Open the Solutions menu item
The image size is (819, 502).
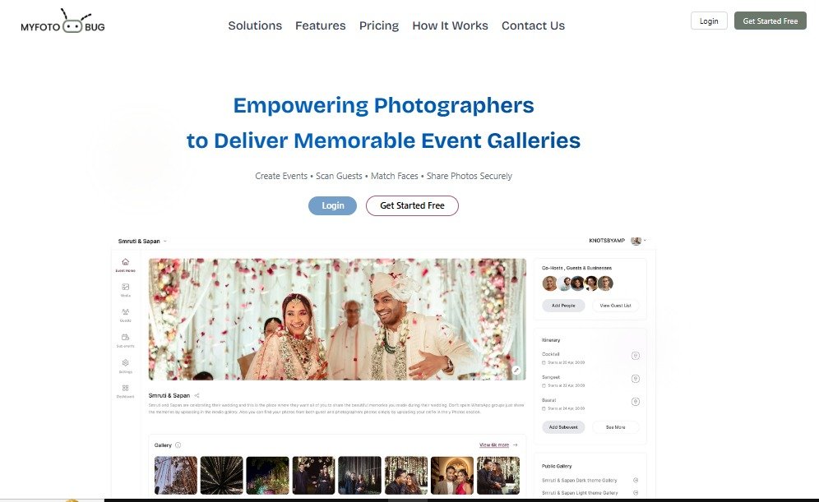pos(255,25)
